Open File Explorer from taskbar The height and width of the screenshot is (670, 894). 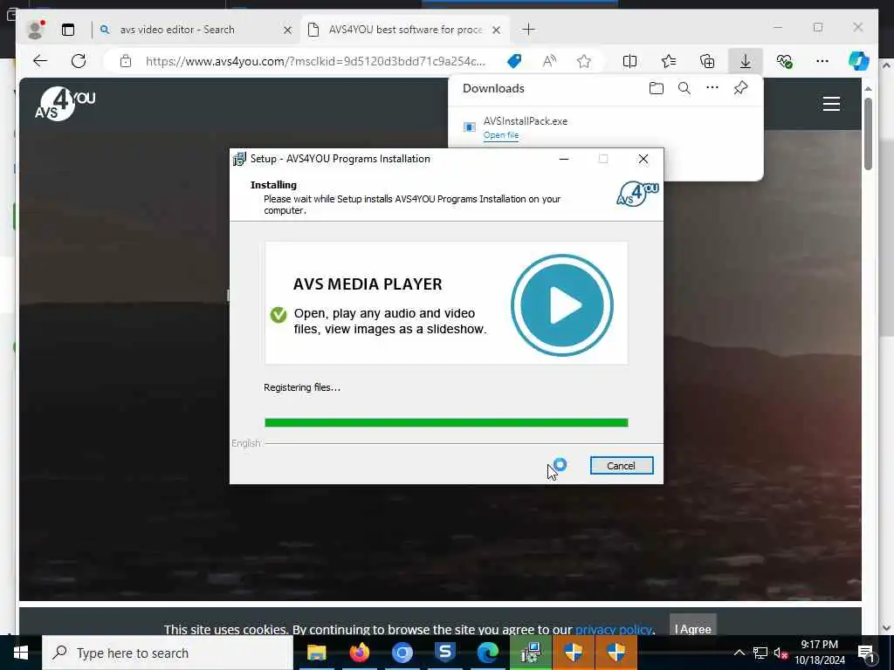tap(316, 653)
